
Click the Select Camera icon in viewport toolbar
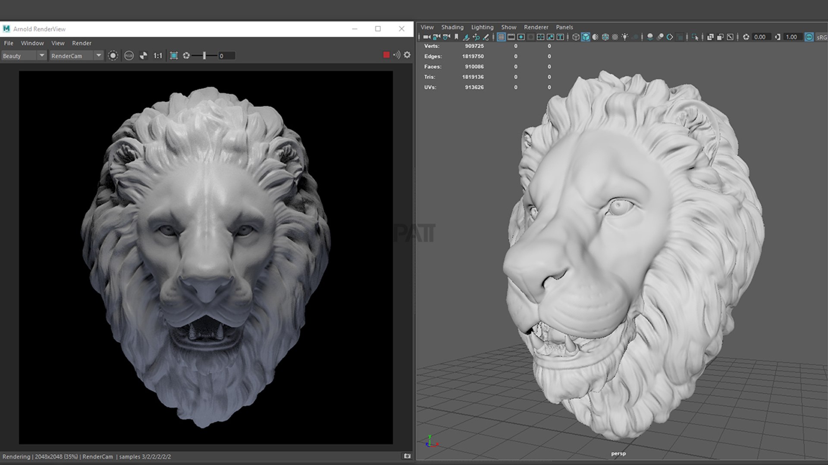click(427, 37)
